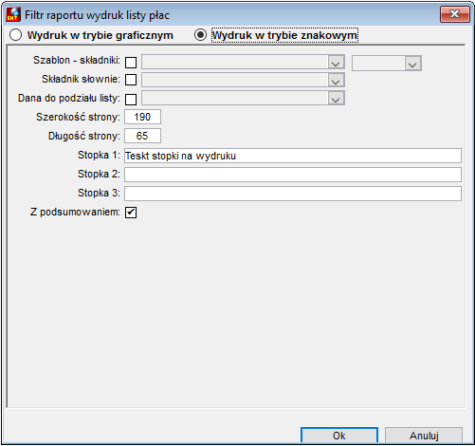This screenshot has width=475, height=446.
Task: Expand the Dana do podziału listy dropdown
Action: tap(243, 98)
